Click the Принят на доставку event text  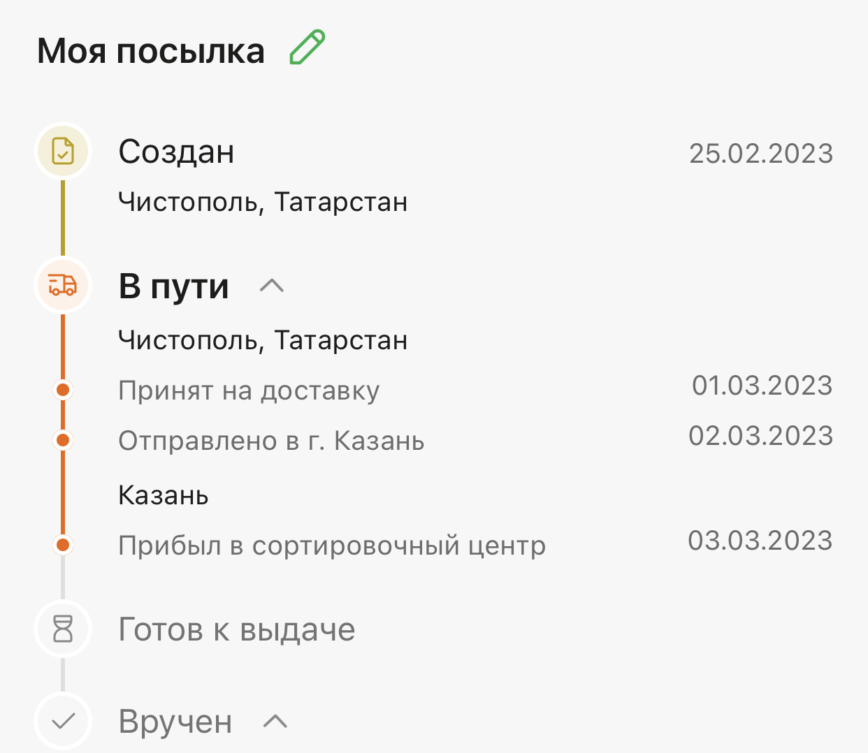tap(249, 390)
